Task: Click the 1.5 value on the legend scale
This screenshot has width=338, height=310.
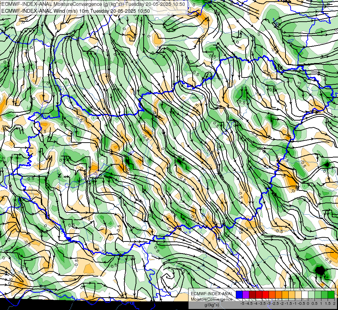Action: coord(328,303)
